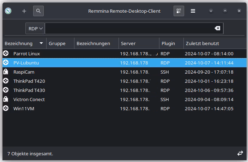The height and width of the screenshot is (162, 248).
Task: Select the Parrot Linux connection name
Action: [x=26, y=54]
